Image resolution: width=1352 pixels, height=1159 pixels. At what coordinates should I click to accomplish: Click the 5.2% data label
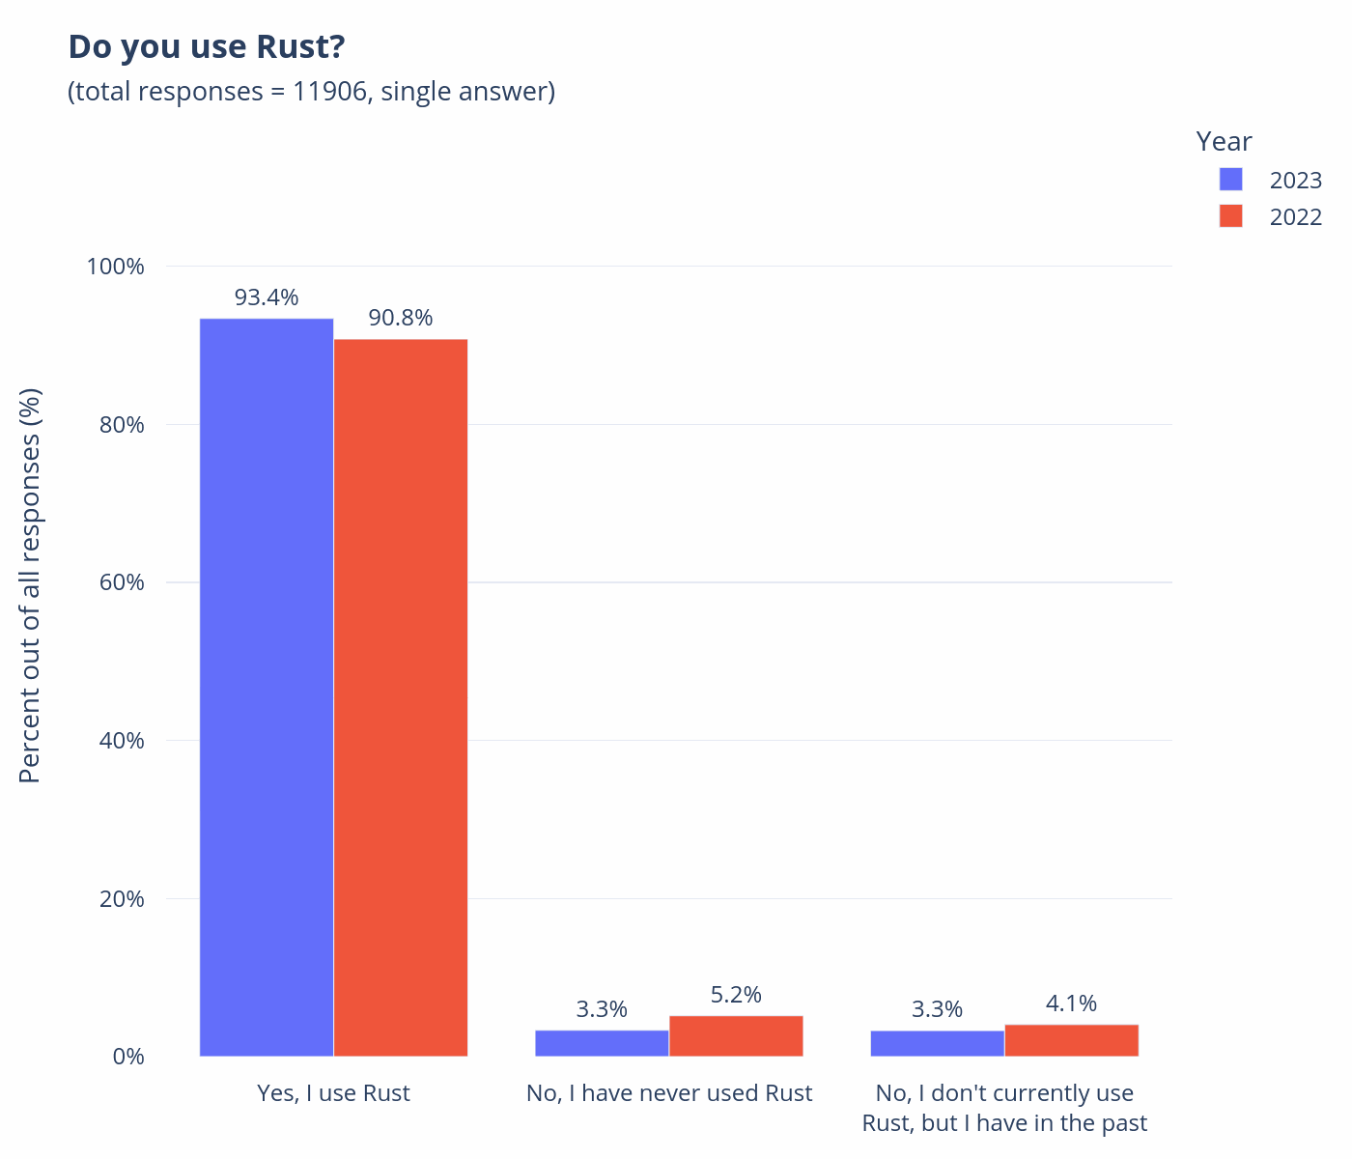pyautogui.click(x=736, y=995)
